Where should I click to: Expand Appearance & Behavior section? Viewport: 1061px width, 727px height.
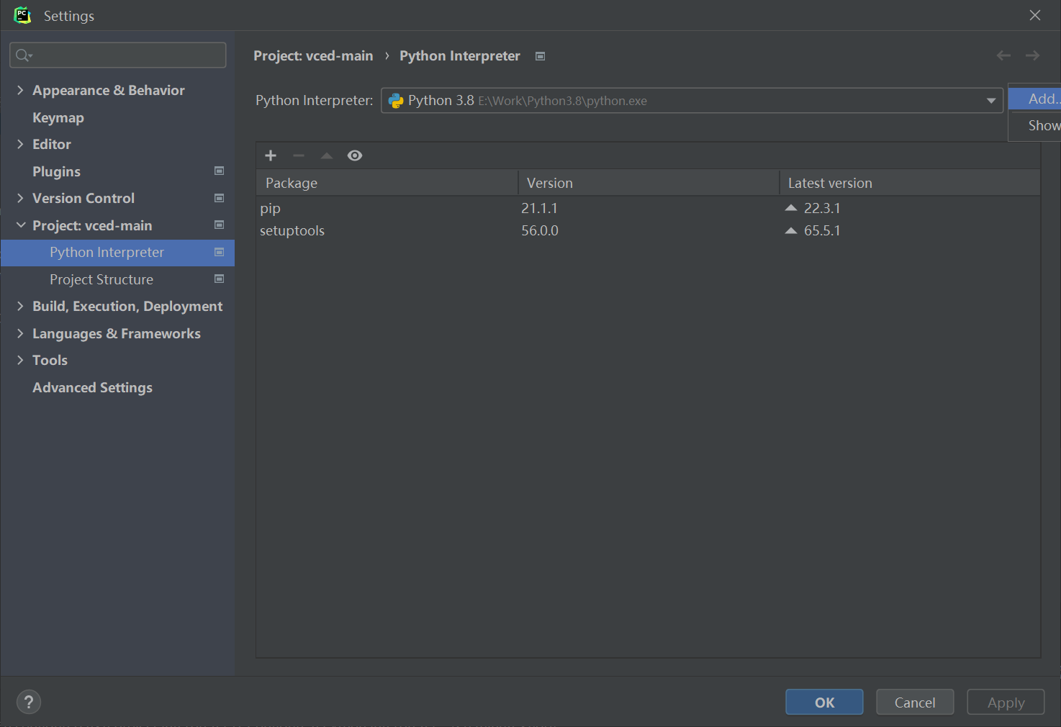coord(20,90)
